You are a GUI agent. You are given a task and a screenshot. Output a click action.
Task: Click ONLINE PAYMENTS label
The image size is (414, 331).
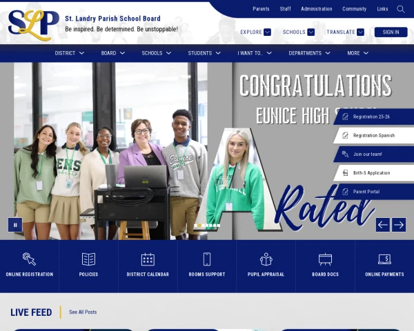click(x=384, y=274)
